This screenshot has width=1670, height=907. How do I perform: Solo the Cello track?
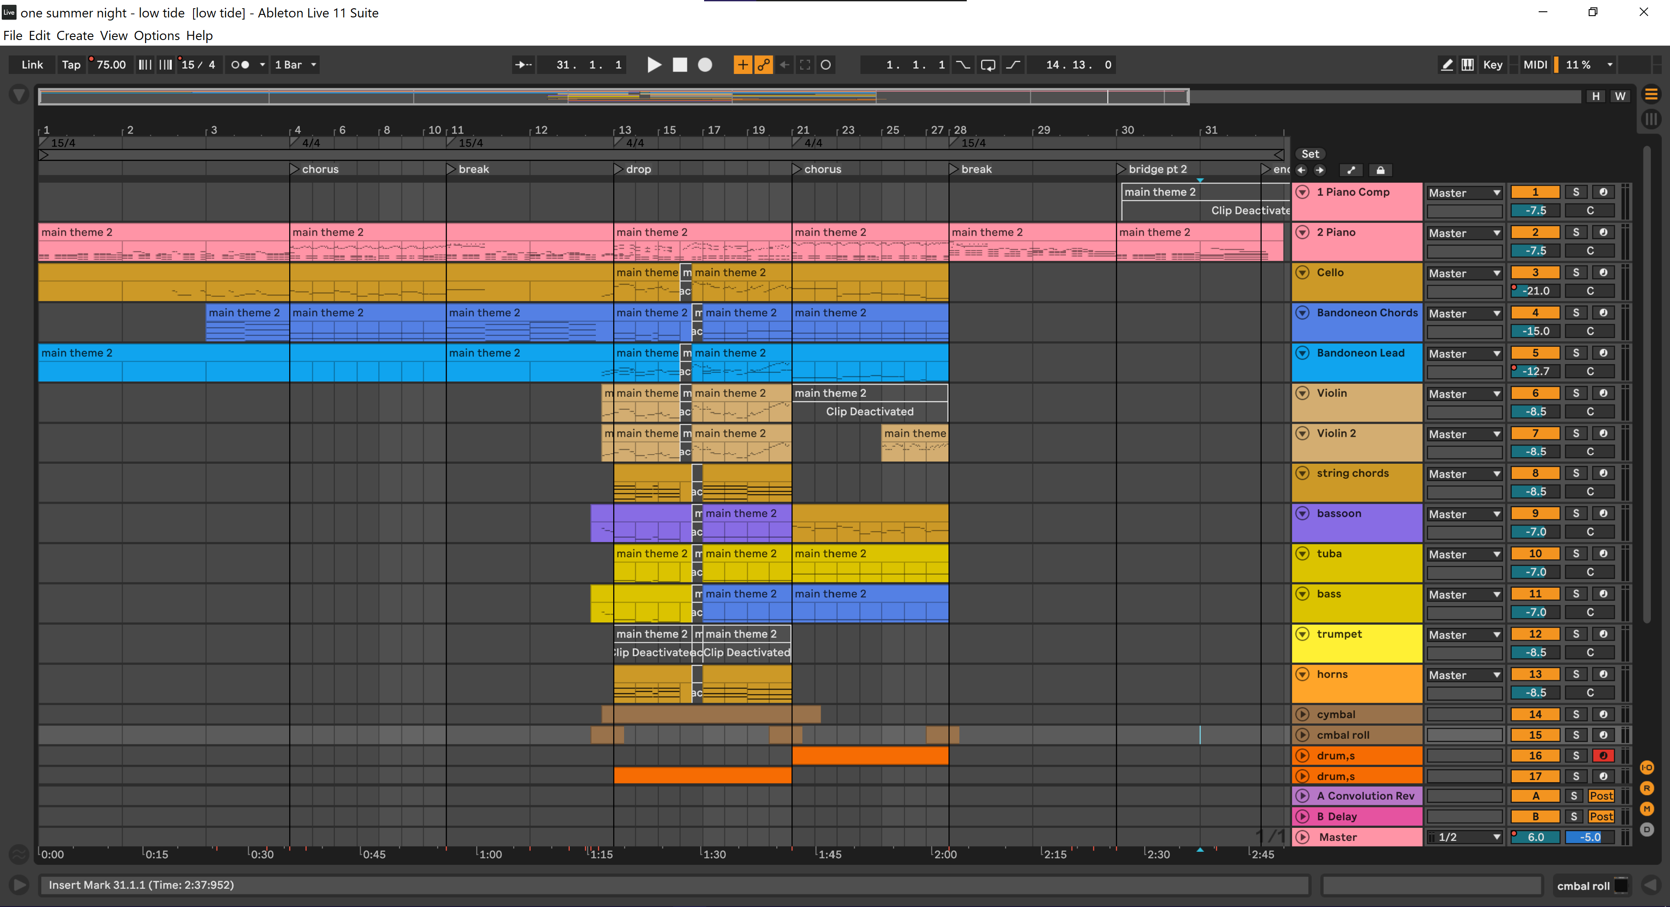[1575, 273]
